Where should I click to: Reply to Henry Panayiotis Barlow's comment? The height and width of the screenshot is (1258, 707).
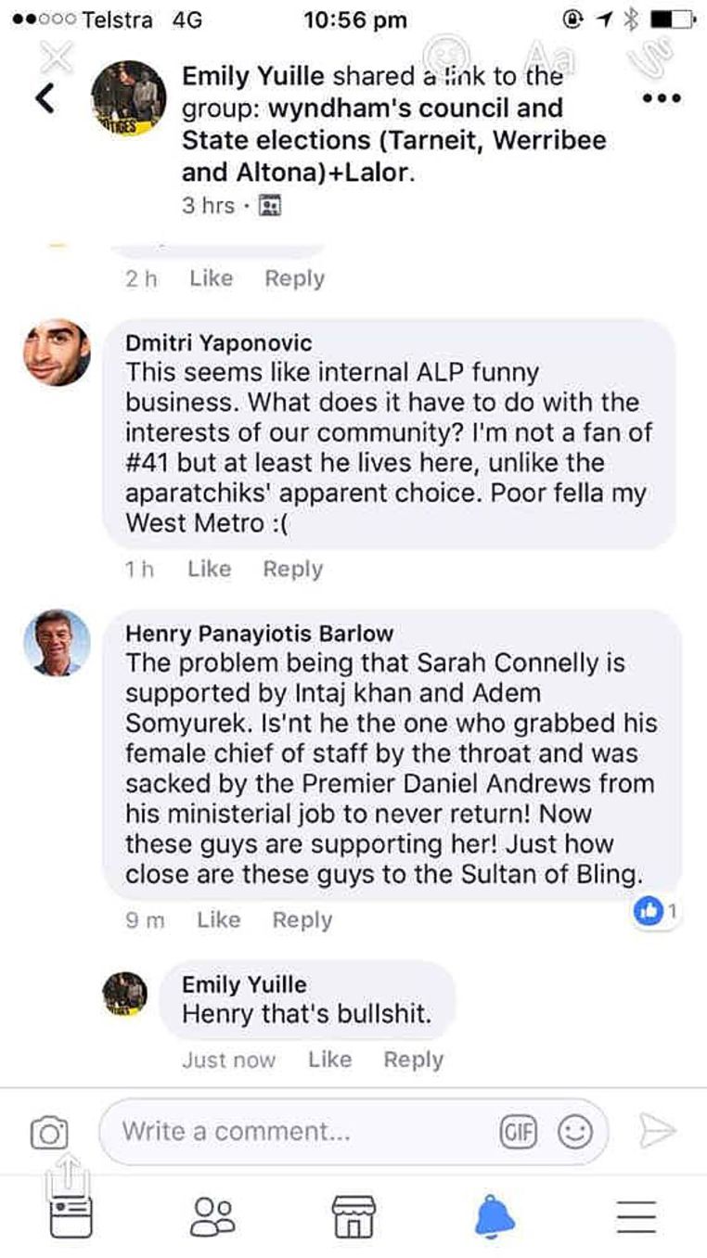coord(302,919)
